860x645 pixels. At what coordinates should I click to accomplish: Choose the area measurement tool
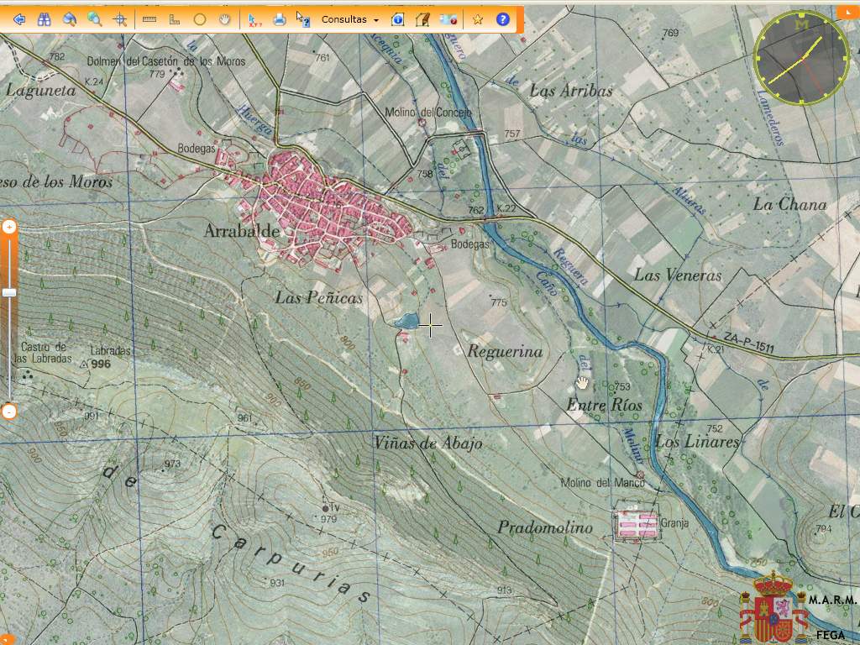175,19
